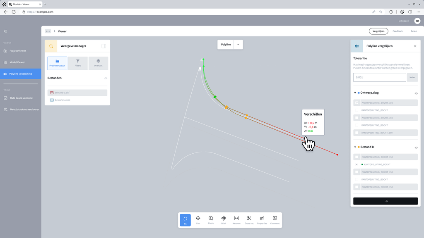This screenshot has height=238, width=424.
Task: Close the Polyline vergelijken panel
Action: [x=415, y=46]
